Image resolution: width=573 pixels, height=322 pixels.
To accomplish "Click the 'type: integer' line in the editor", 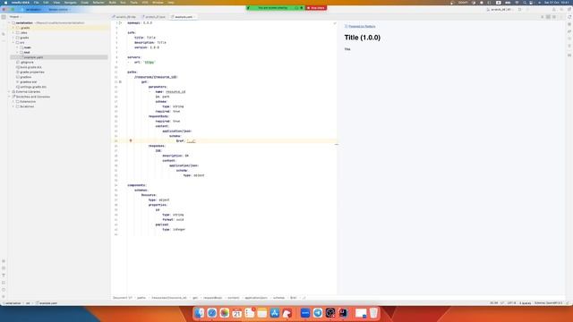I will point(174,229).
